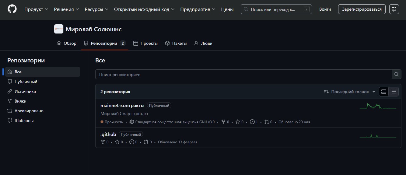Viewport: 406px width, 175px height.
Task: Switch to compact list view icon
Action: pyautogui.click(x=394, y=92)
